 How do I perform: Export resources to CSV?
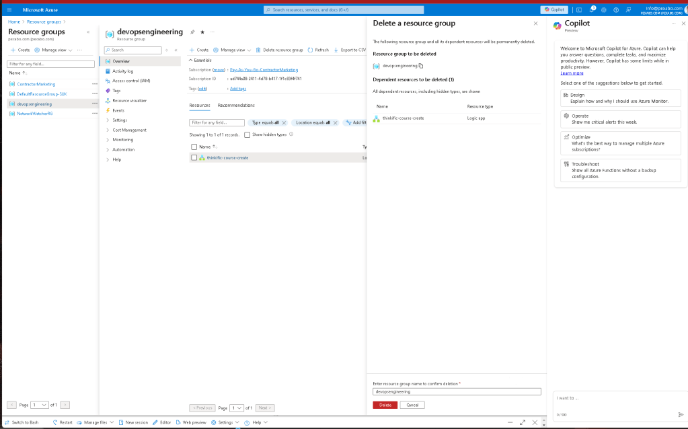click(349, 50)
